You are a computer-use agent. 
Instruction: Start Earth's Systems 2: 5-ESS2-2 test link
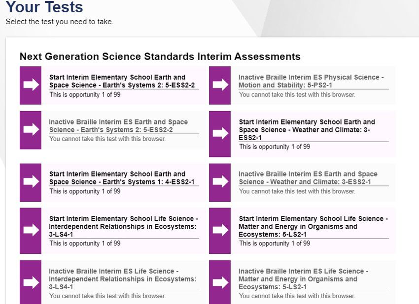(122, 81)
